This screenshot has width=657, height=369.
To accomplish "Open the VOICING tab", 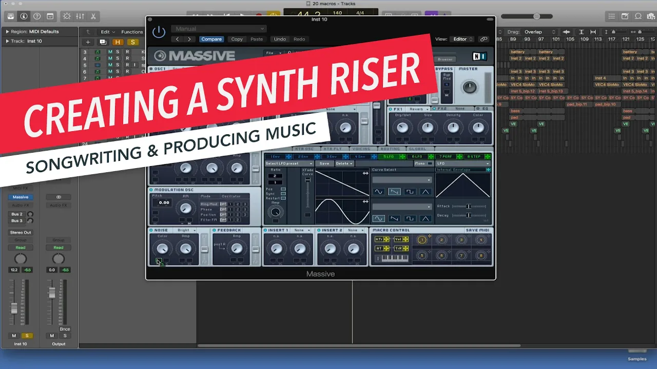I will [361, 149].
